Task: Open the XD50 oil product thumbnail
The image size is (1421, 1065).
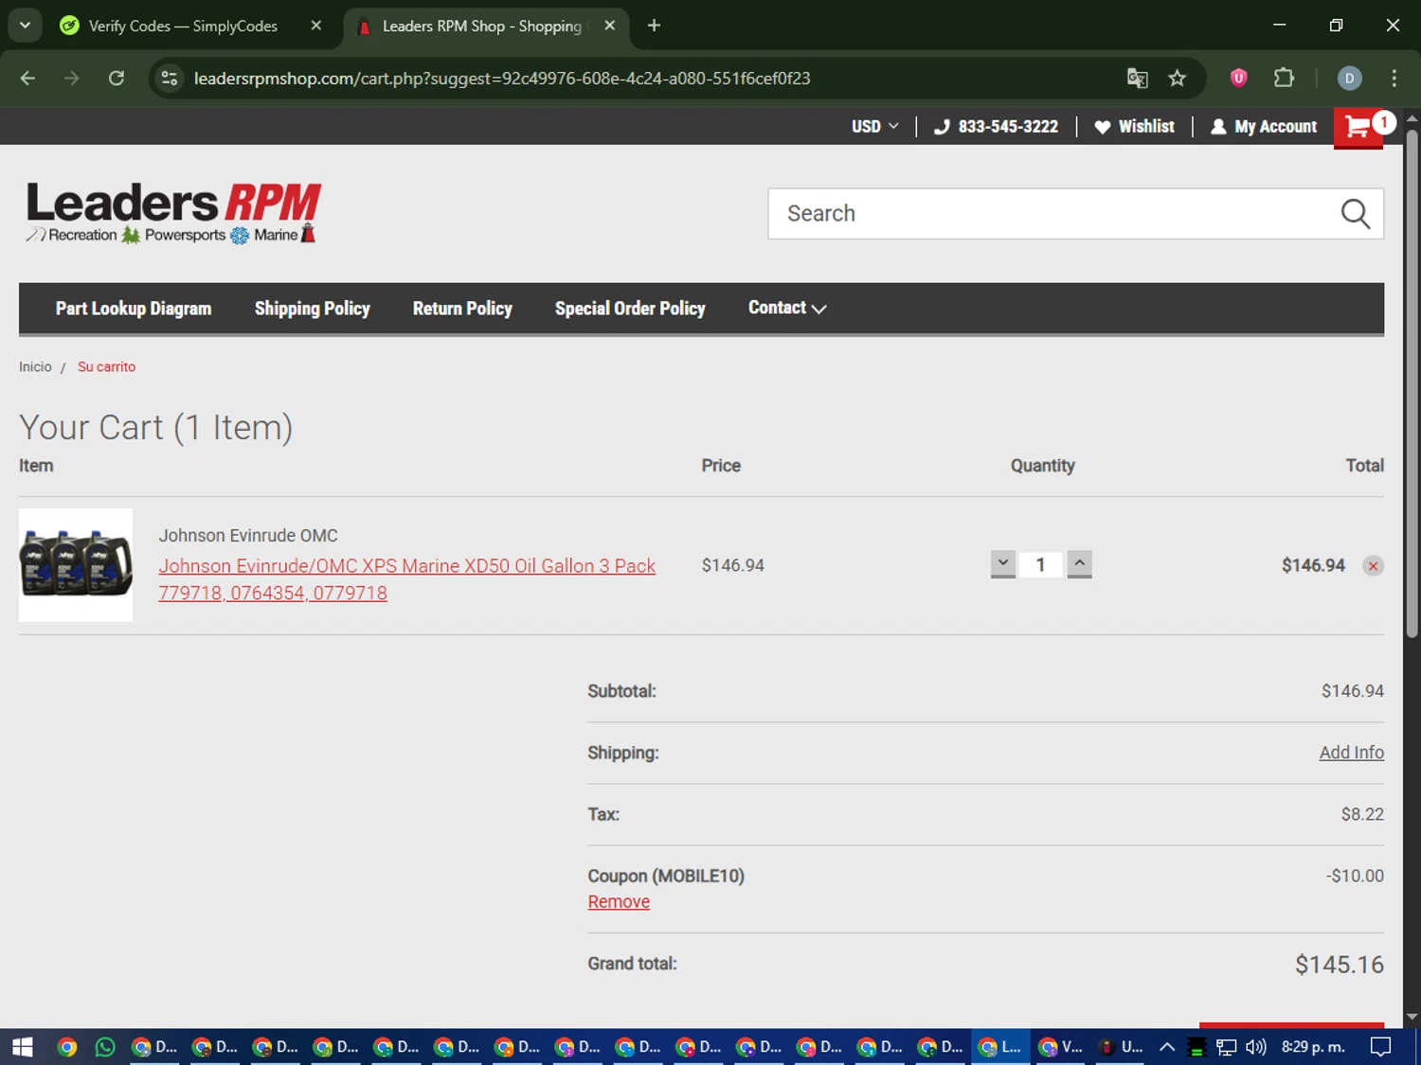Action: [76, 564]
